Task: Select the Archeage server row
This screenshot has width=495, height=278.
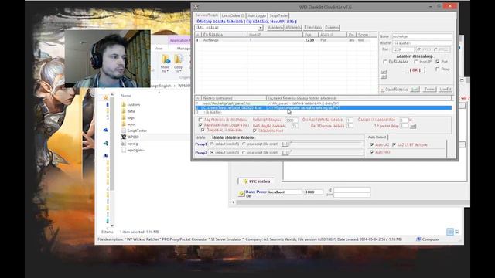Action: click(x=286, y=40)
